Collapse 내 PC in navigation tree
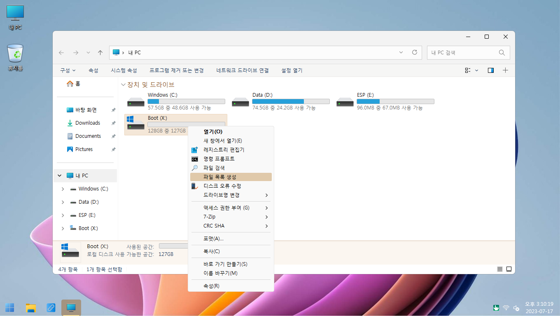 coord(60,176)
